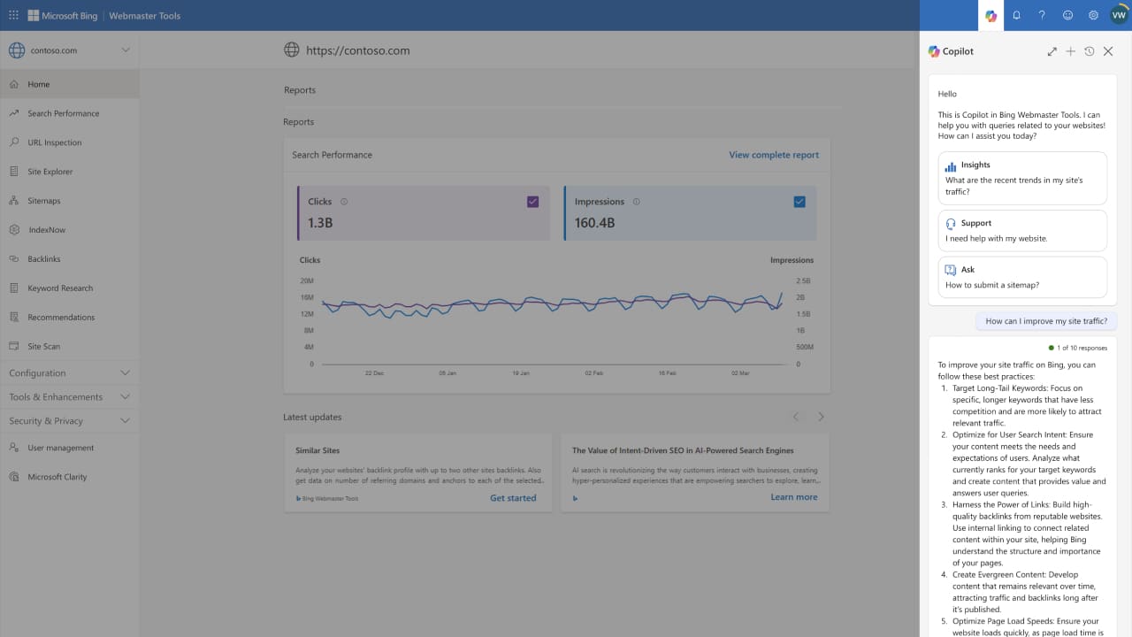Go to next latest updates card
Screen dimensions: 1132x637
821,417
